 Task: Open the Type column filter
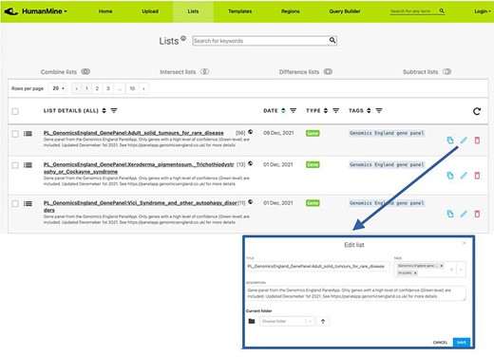[335, 110]
